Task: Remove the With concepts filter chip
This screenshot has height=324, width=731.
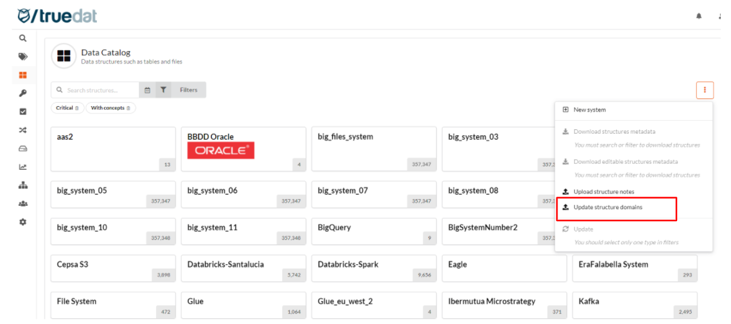Action: 128,108
